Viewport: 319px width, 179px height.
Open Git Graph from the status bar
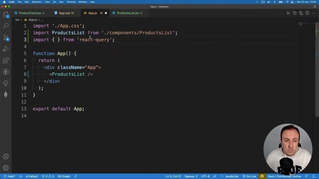point(64,177)
